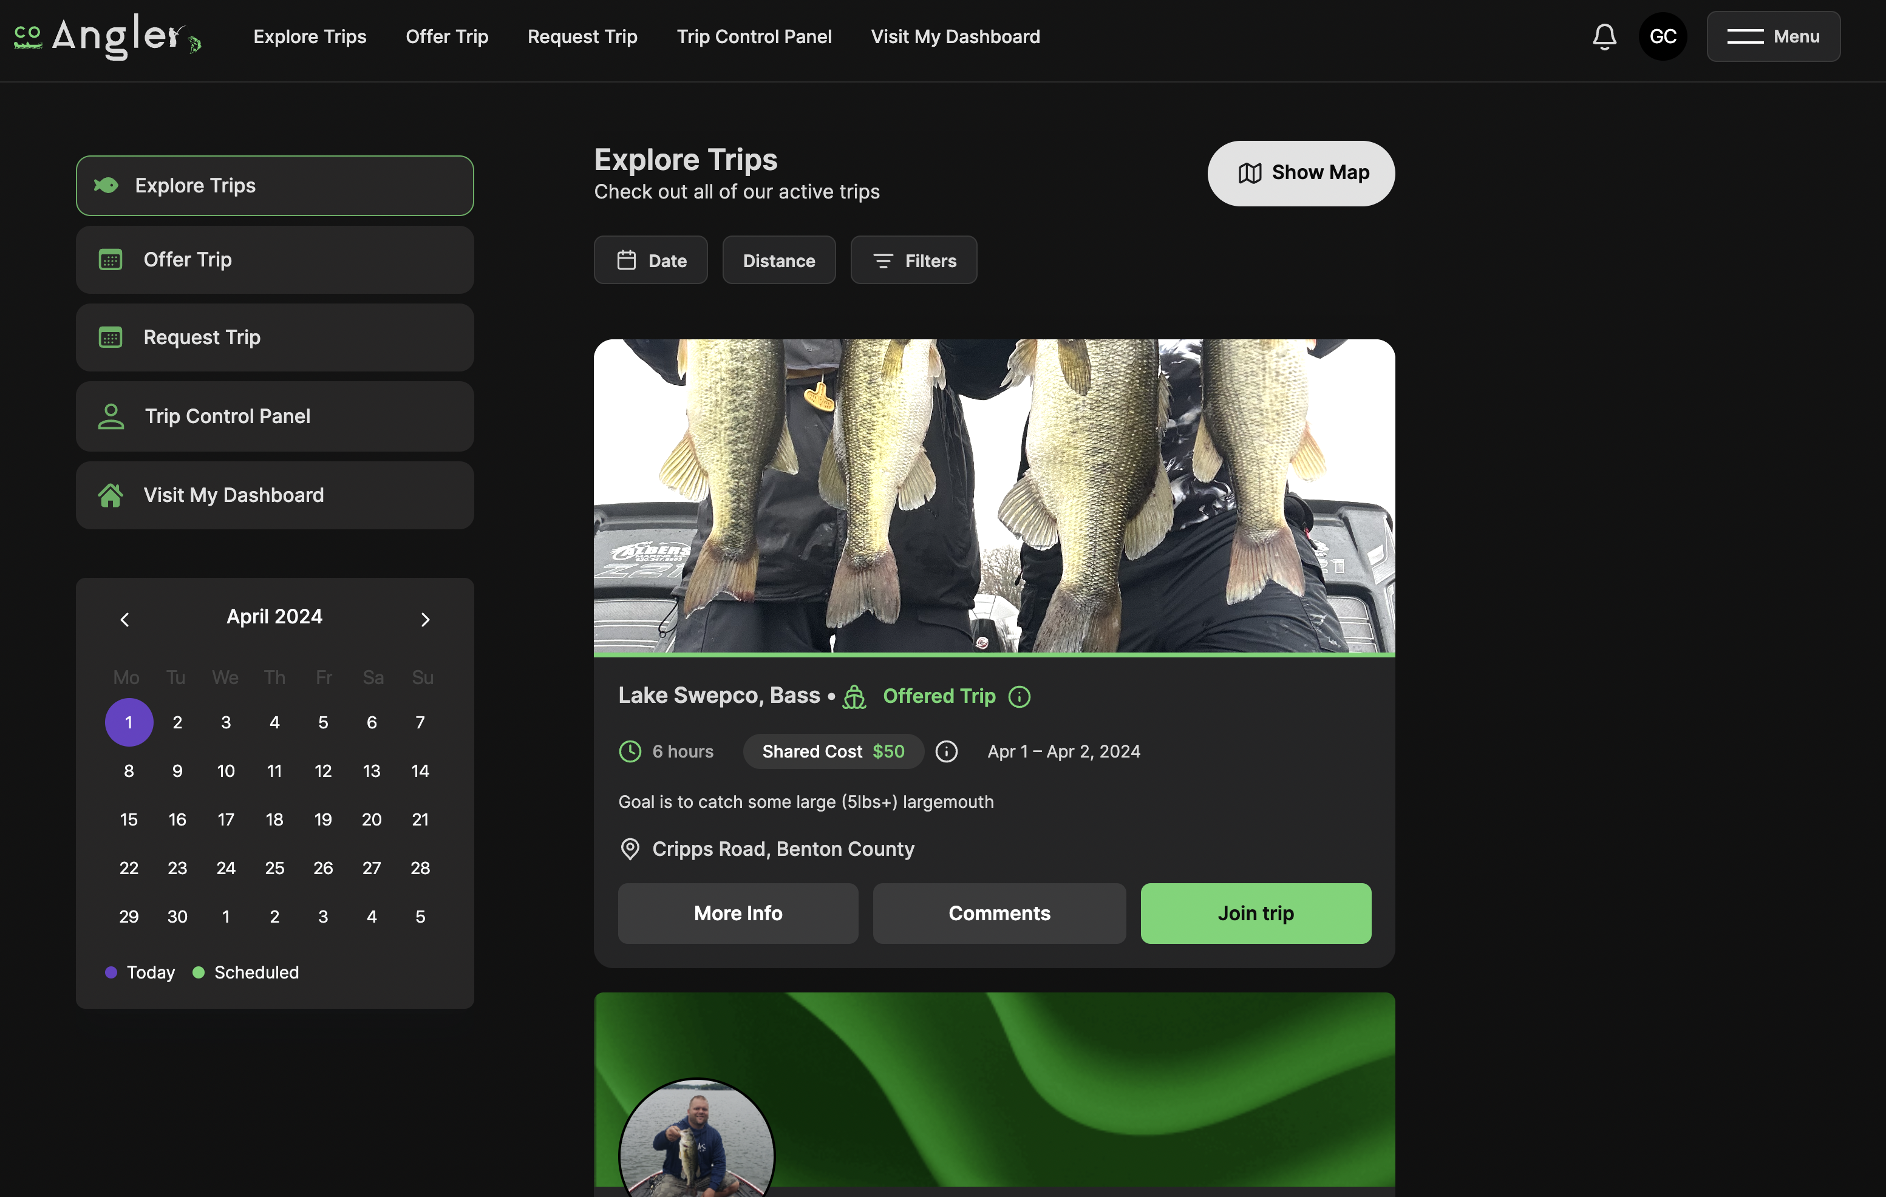Click the Apr 1 – Apr 2, 2024 date text
The height and width of the screenshot is (1197, 1886).
click(x=1064, y=751)
